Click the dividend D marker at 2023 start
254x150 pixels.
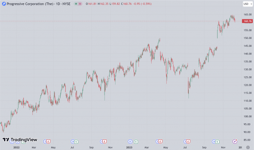coord(130,141)
